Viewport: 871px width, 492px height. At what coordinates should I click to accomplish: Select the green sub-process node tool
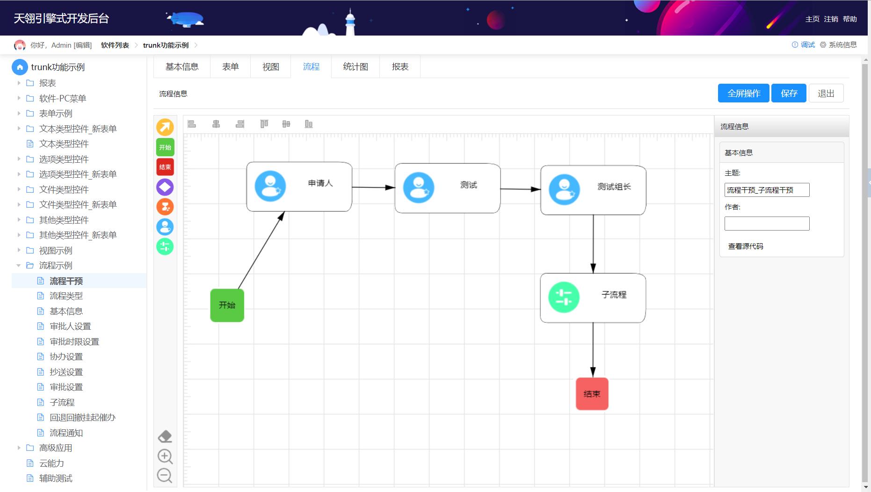[165, 246]
